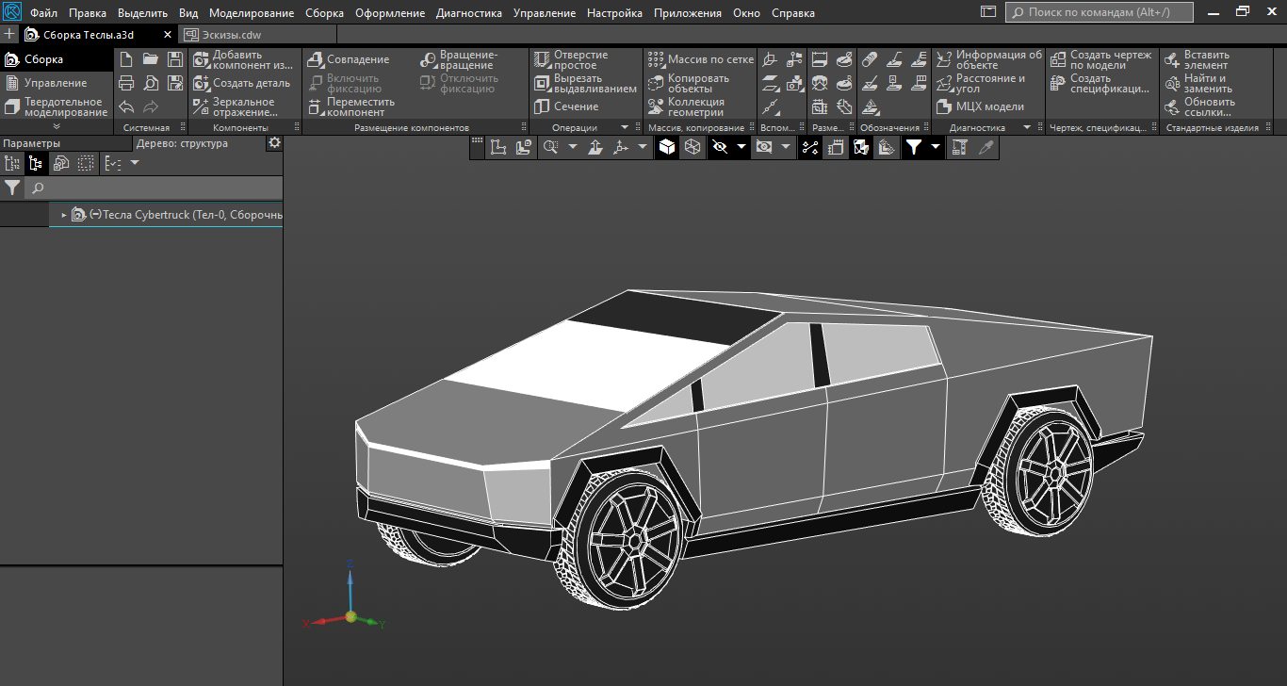
Task: Measure with Расстояние и угол tool
Action: click(981, 83)
